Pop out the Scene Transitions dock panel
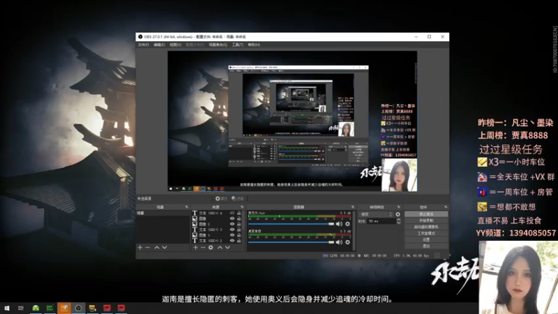558x314 pixels. pos(398,207)
